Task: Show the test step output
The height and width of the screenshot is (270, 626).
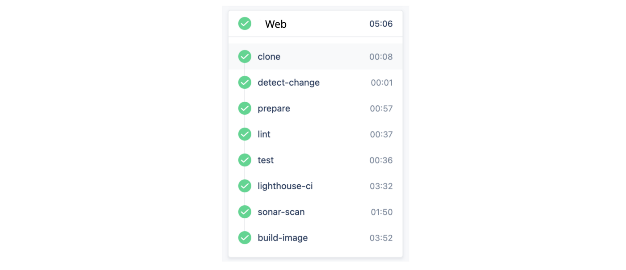Action: point(266,160)
